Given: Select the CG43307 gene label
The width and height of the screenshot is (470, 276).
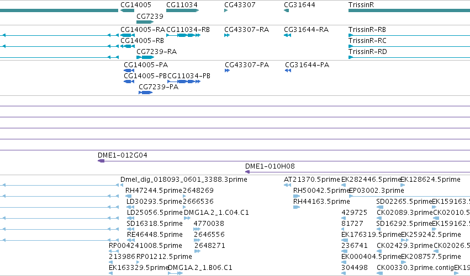Looking at the screenshot, I should click(240, 5).
